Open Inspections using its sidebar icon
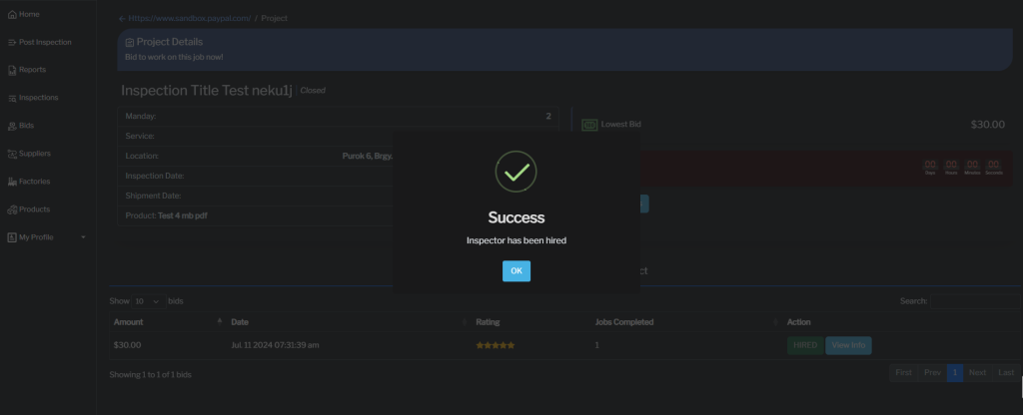 12,98
